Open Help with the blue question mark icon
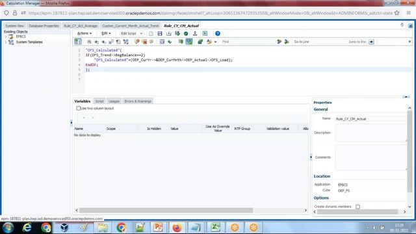This screenshot has width=416, height=234. 218,33
